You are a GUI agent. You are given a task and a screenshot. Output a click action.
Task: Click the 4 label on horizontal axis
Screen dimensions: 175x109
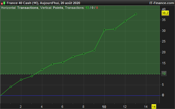click(x=42, y=107)
